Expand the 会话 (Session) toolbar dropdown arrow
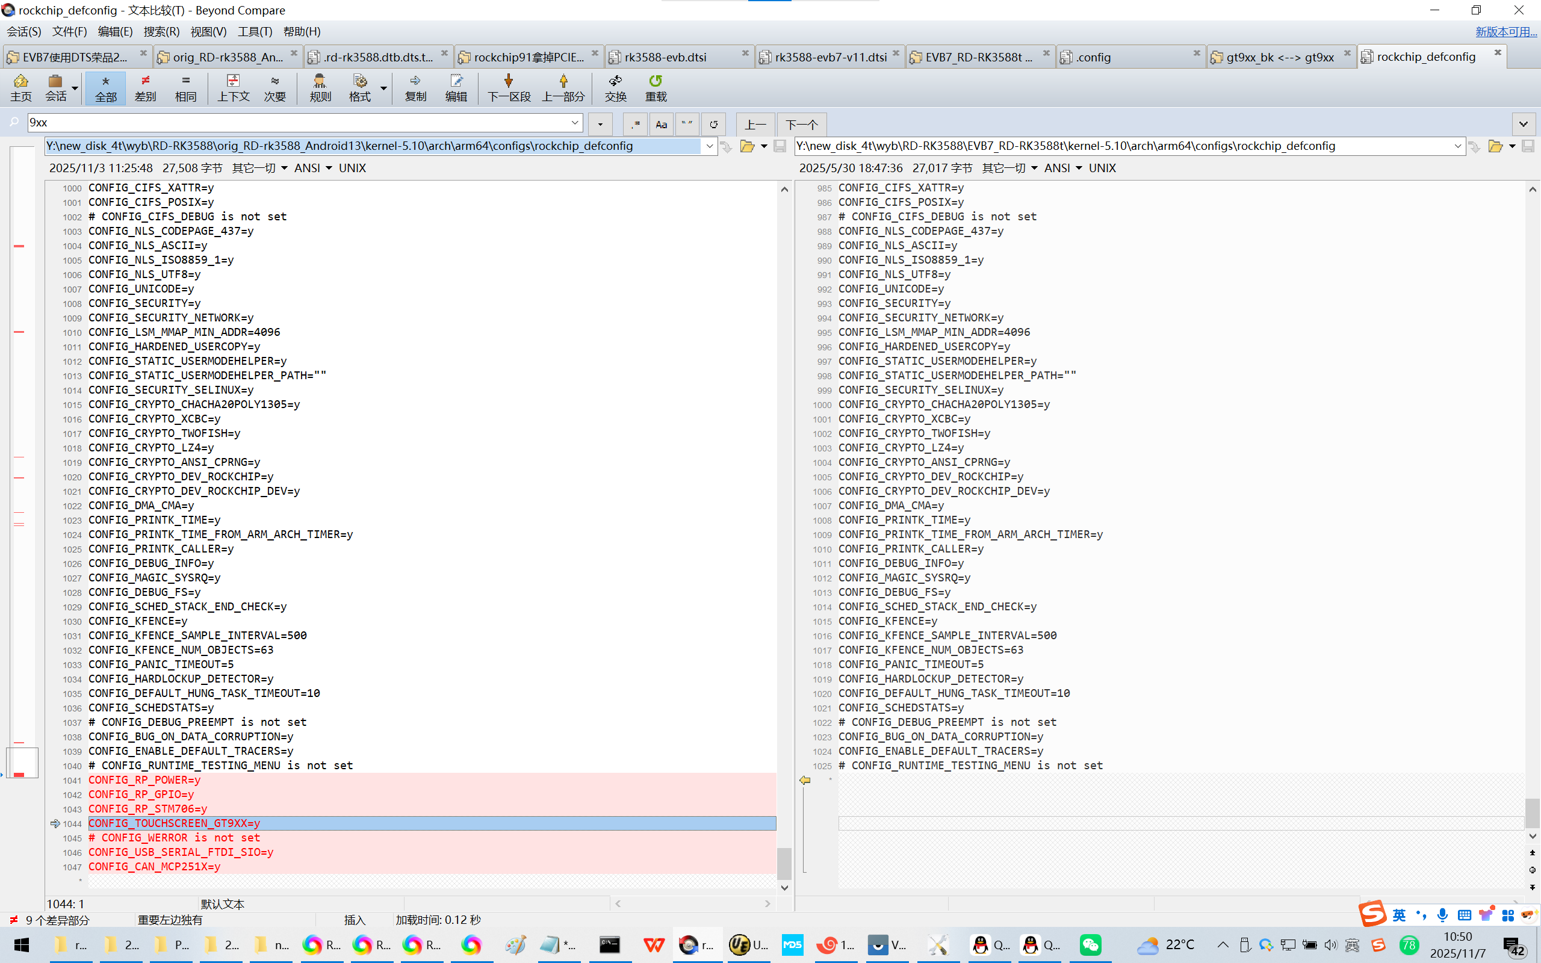This screenshot has width=1541, height=963. point(75,88)
